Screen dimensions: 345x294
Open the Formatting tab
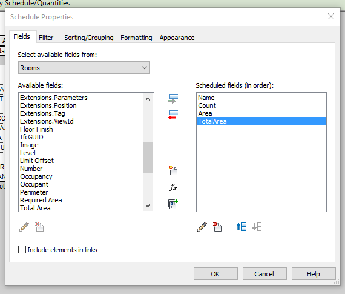[136, 38]
